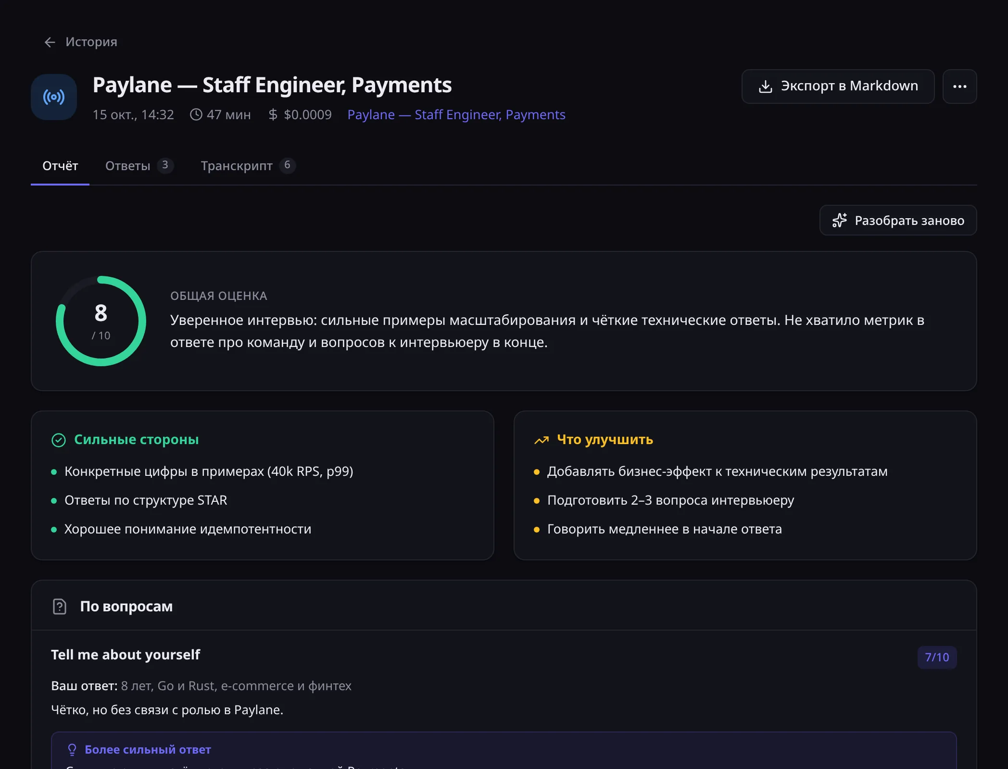Open the Paylane — Staff Engineer, Payments link
The width and height of the screenshot is (1008, 769).
point(456,114)
